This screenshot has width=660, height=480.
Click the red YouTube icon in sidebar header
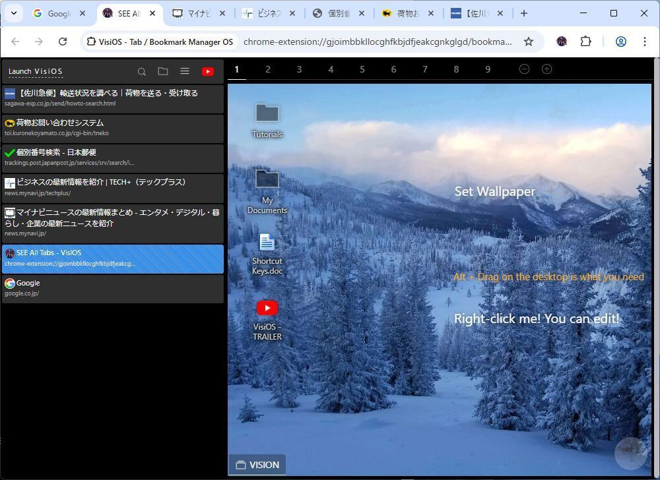(x=207, y=71)
